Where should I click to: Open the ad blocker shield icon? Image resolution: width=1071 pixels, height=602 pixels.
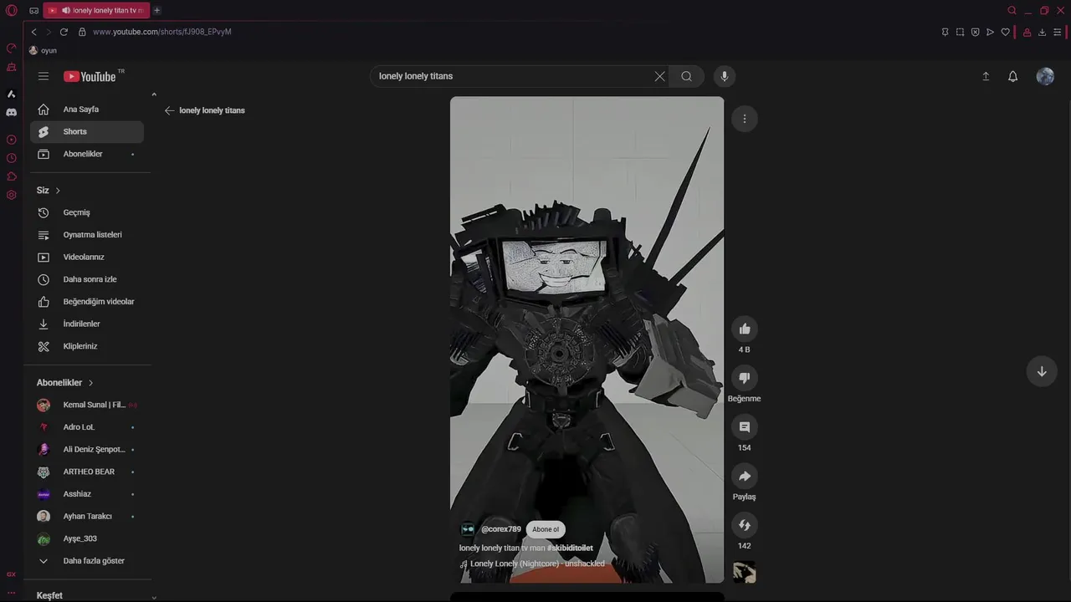pos(975,32)
